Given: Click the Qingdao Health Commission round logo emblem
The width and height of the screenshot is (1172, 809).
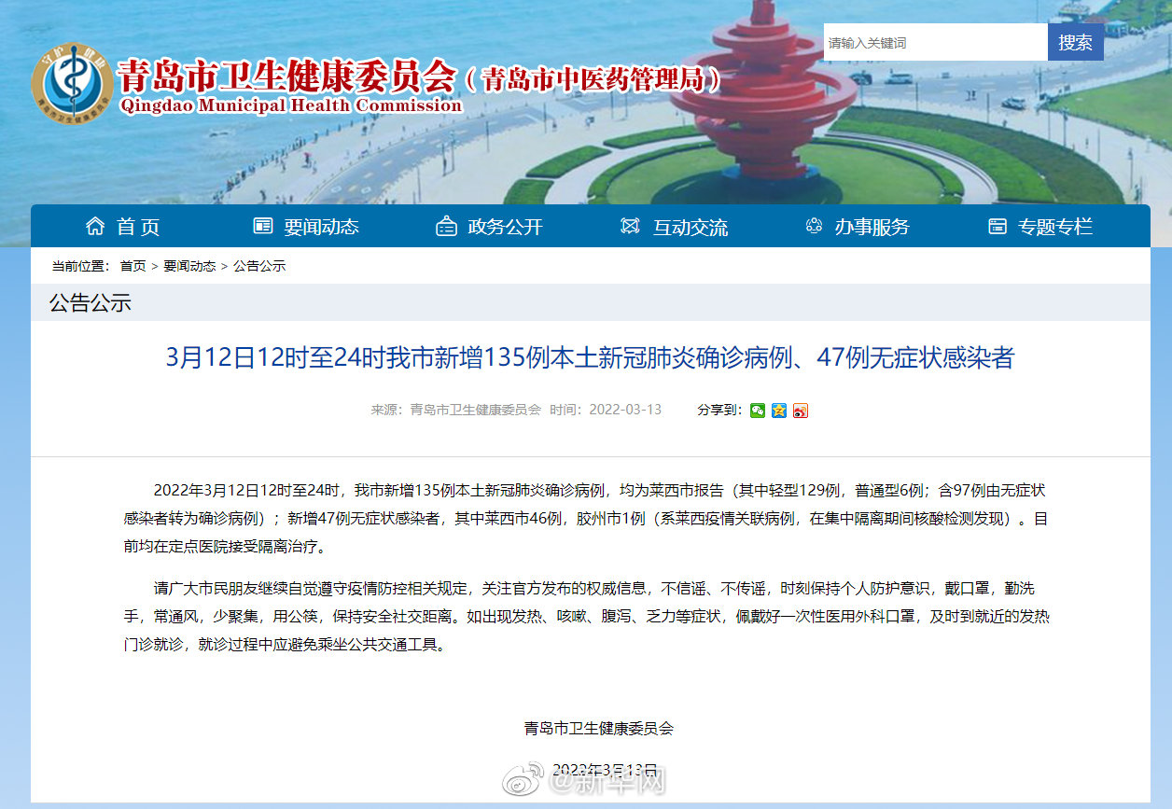Looking at the screenshot, I should 73,82.
